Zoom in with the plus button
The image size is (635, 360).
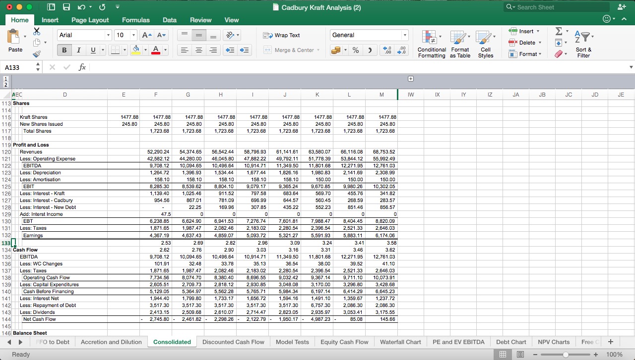[x=595, y=355]
